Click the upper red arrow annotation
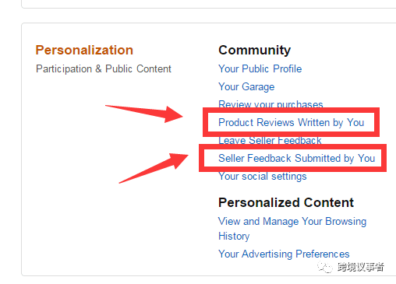396x284 pixels. [x=144, y=113]
